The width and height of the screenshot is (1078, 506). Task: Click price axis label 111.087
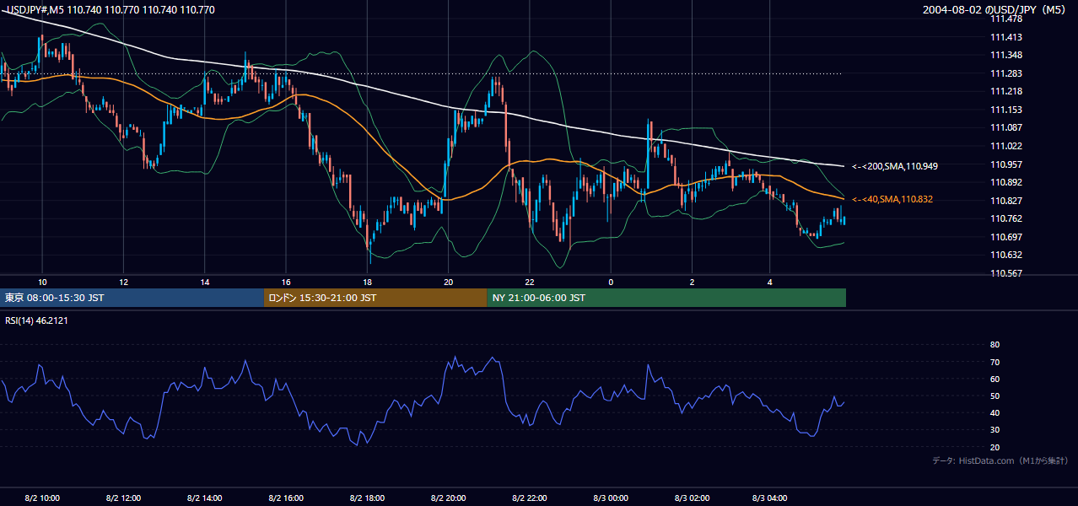click(x=1007, y=127)
